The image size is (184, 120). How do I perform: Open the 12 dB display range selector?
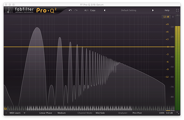point(166,17)
